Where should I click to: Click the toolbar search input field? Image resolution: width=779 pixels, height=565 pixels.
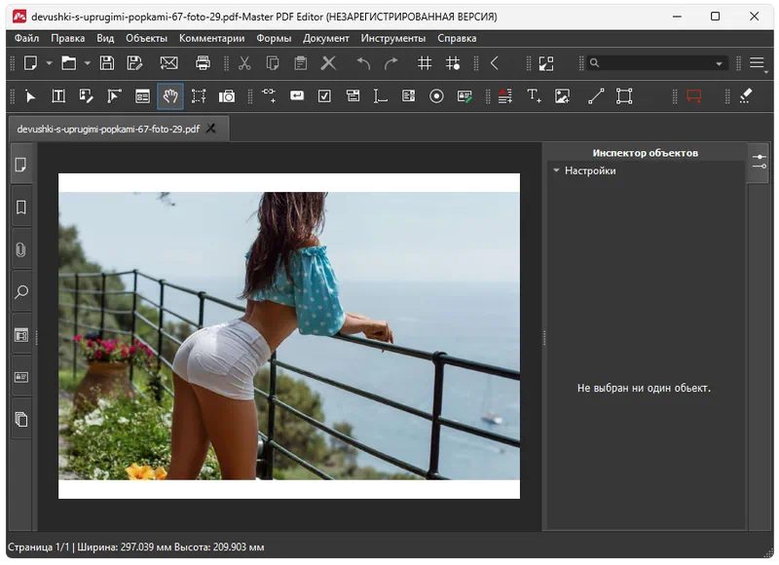(x=654, y=63)
